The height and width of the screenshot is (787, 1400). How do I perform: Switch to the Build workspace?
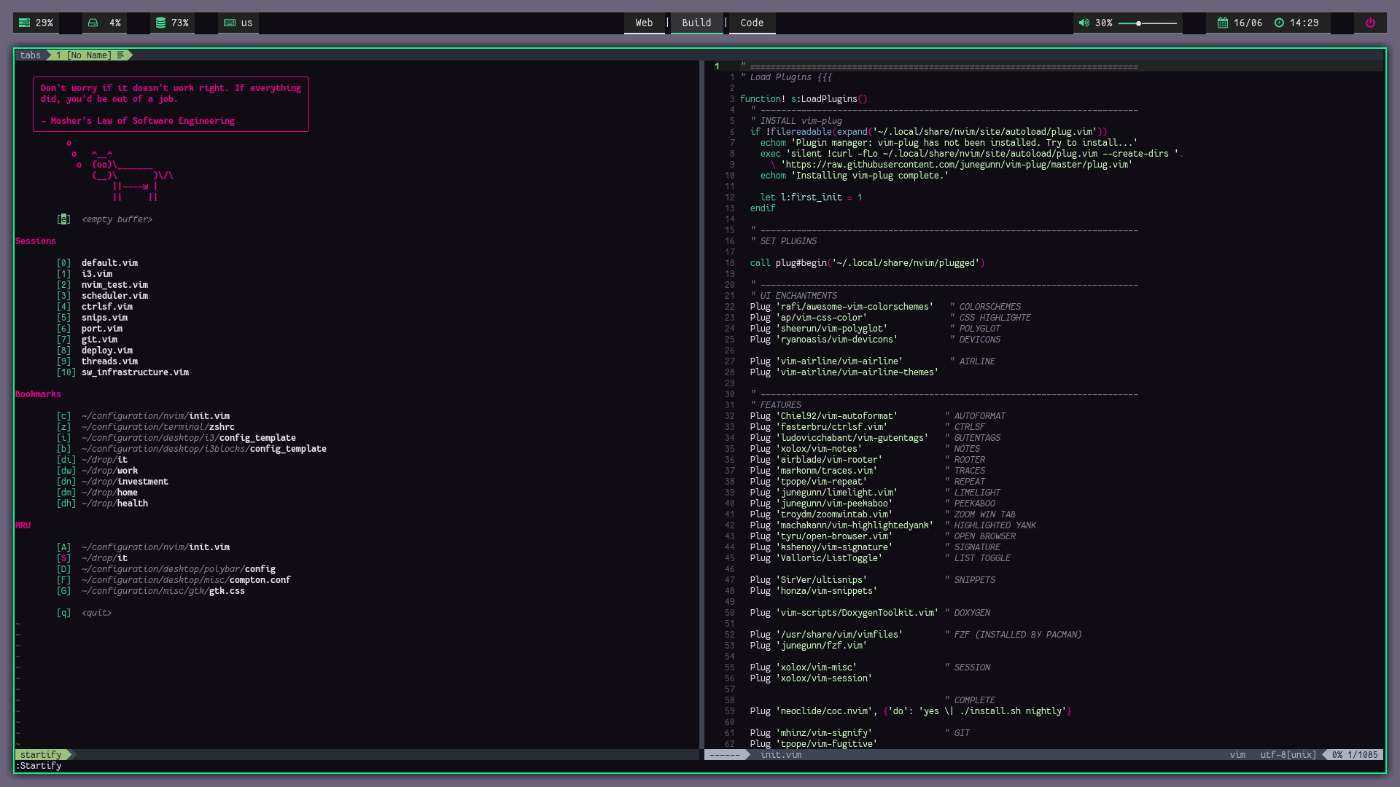(x=696, y=23)
